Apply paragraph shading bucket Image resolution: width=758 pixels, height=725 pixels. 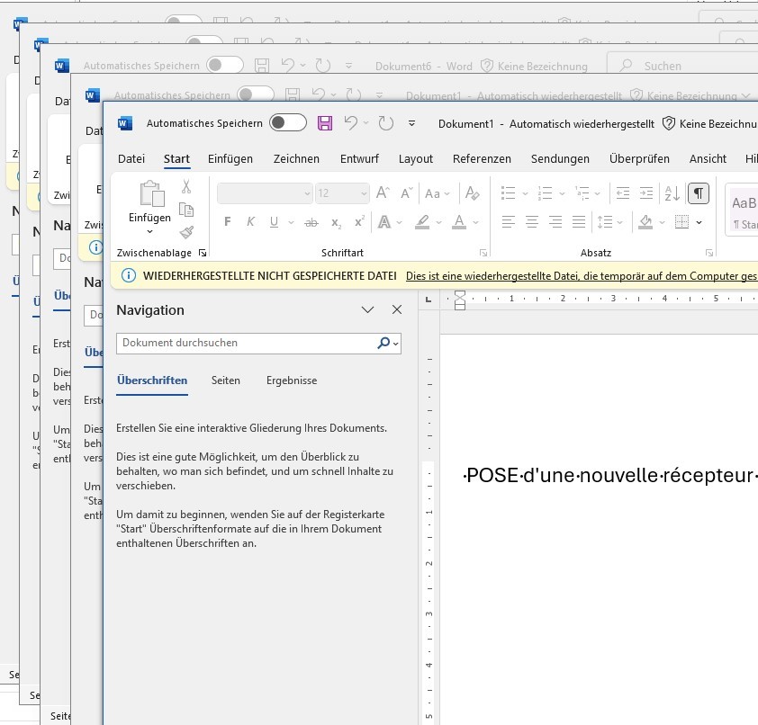pos(645,222)
